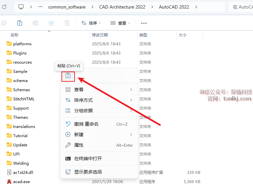Click the refresh icon in address bar
Screen dimensions: 253x188
tap(4, 7)
